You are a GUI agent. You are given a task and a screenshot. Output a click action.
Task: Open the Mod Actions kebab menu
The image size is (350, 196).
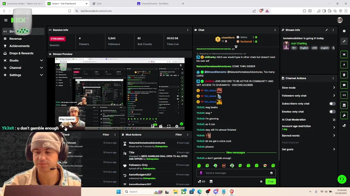(x=188, y=134)
